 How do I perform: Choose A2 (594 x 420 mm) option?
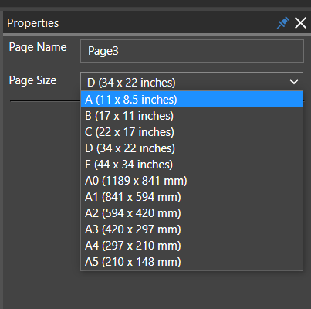click(191, 213)
